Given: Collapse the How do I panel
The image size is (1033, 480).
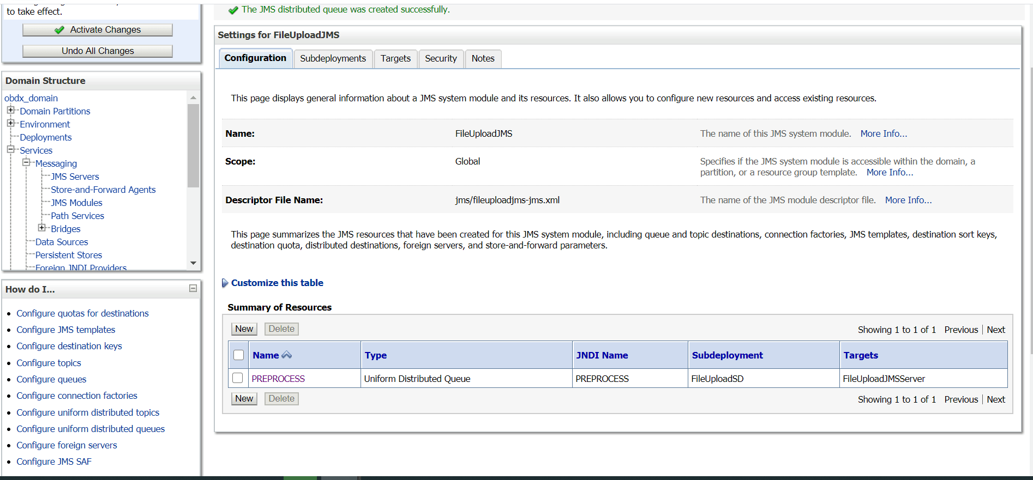Looking at the screenshot, I should tap(193, 288).
